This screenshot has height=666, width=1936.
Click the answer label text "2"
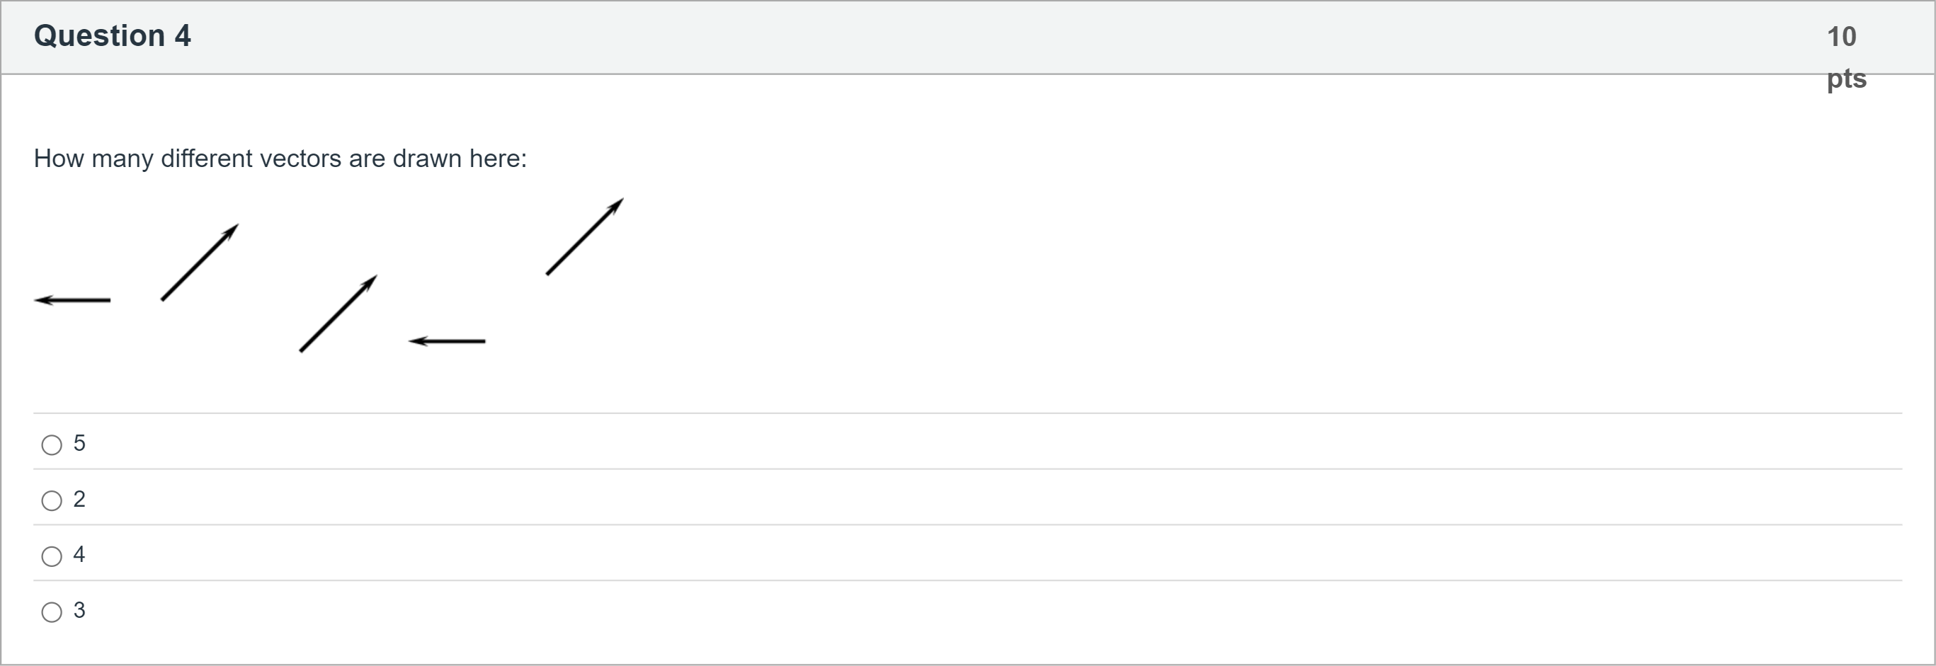tap(79, 499)
